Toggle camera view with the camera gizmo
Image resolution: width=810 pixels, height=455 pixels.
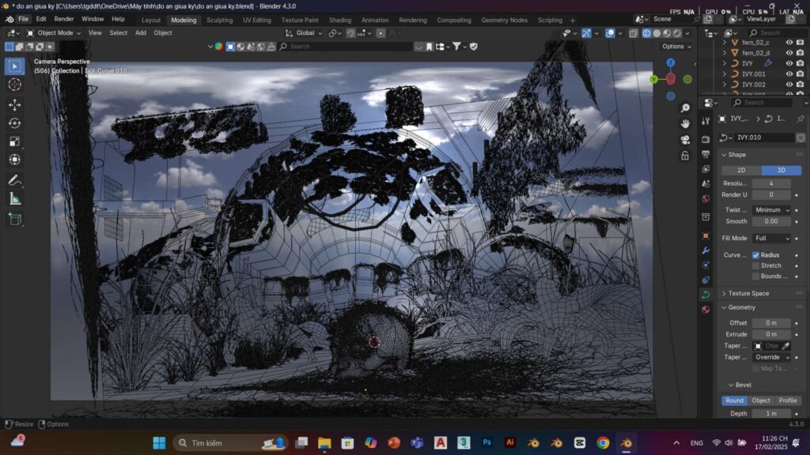point(685,139)
